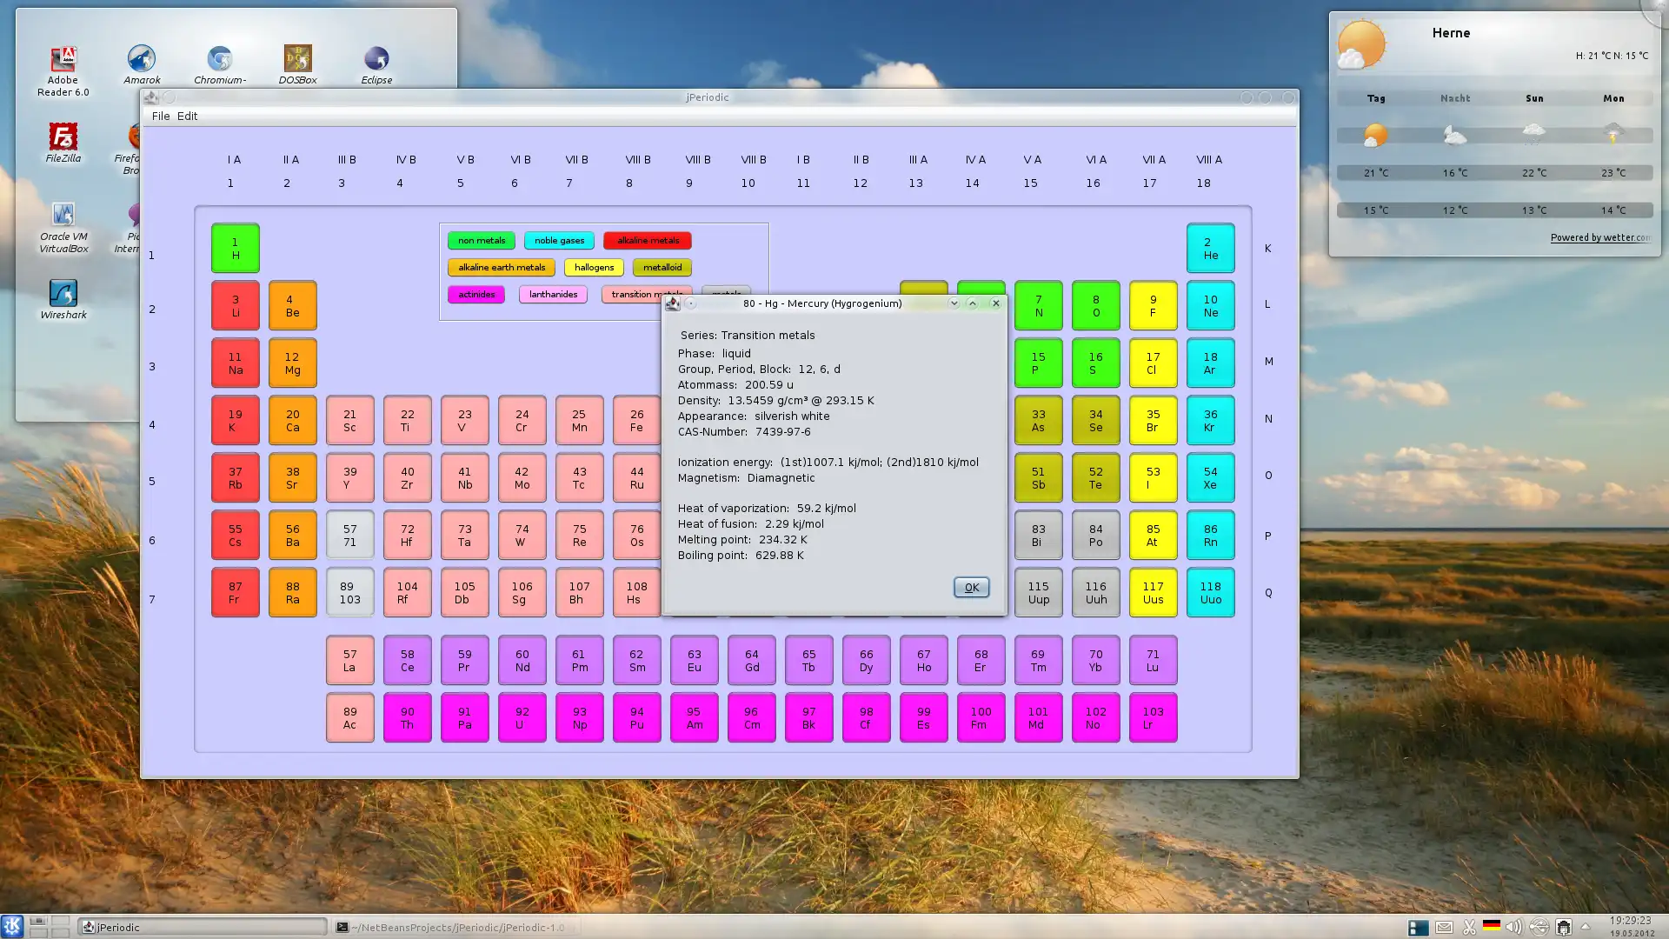Click the jPeriodic taskbar button
Image resolution: width=1669 pixels, height=939 pixels.
[201, 926]
